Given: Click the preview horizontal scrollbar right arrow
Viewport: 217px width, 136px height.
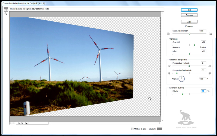Looking at the screenshot, I should (159, 123).
